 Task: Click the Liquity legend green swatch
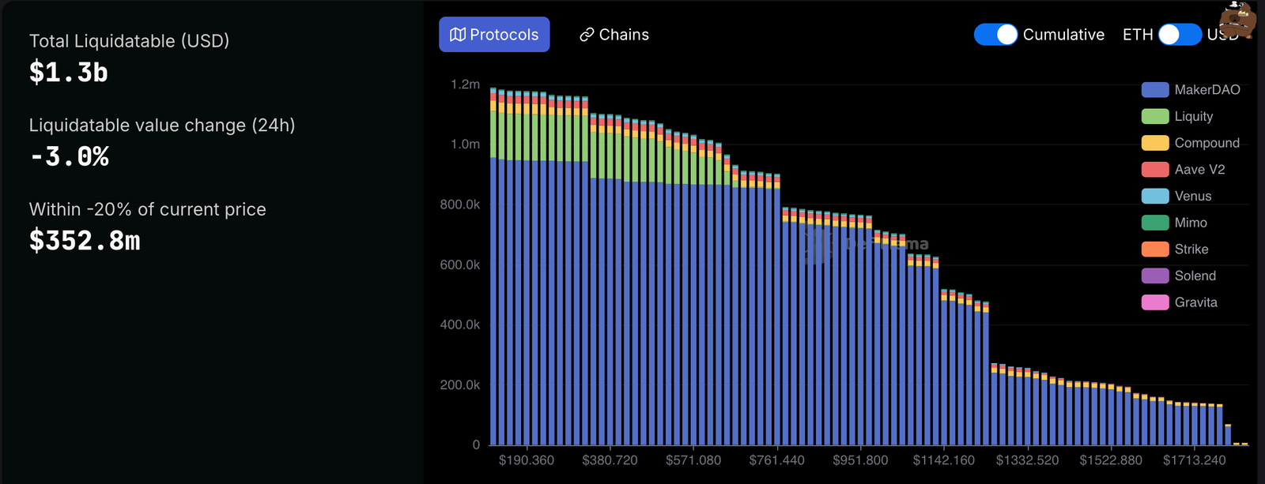1155,117
